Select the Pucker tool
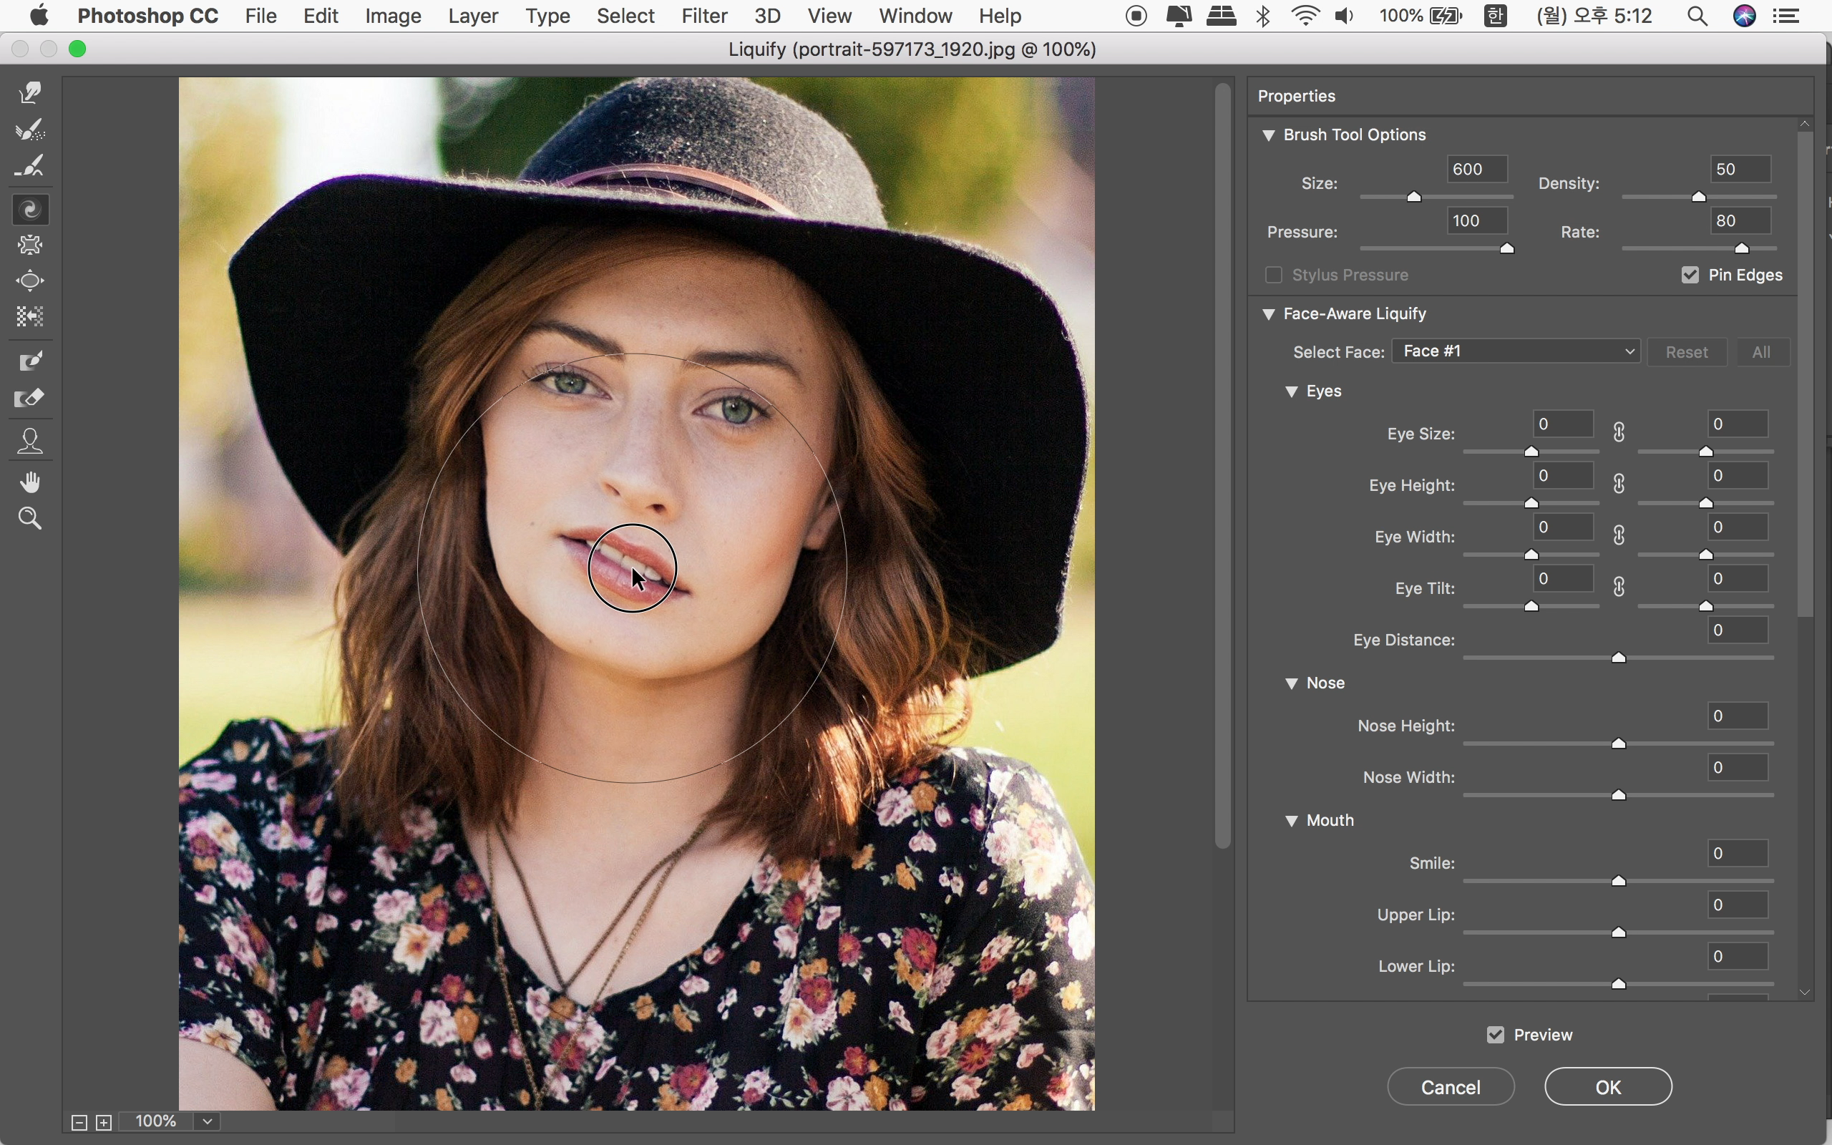This screenshot has width=1832, height=1145. point(30,245)
